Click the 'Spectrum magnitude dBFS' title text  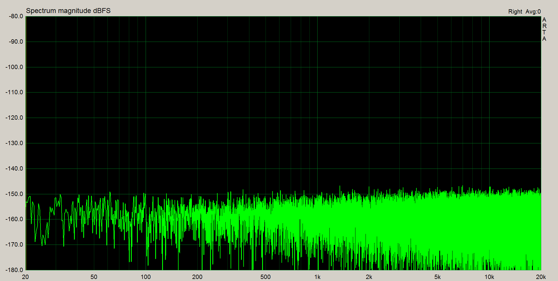tap(68, 11)
